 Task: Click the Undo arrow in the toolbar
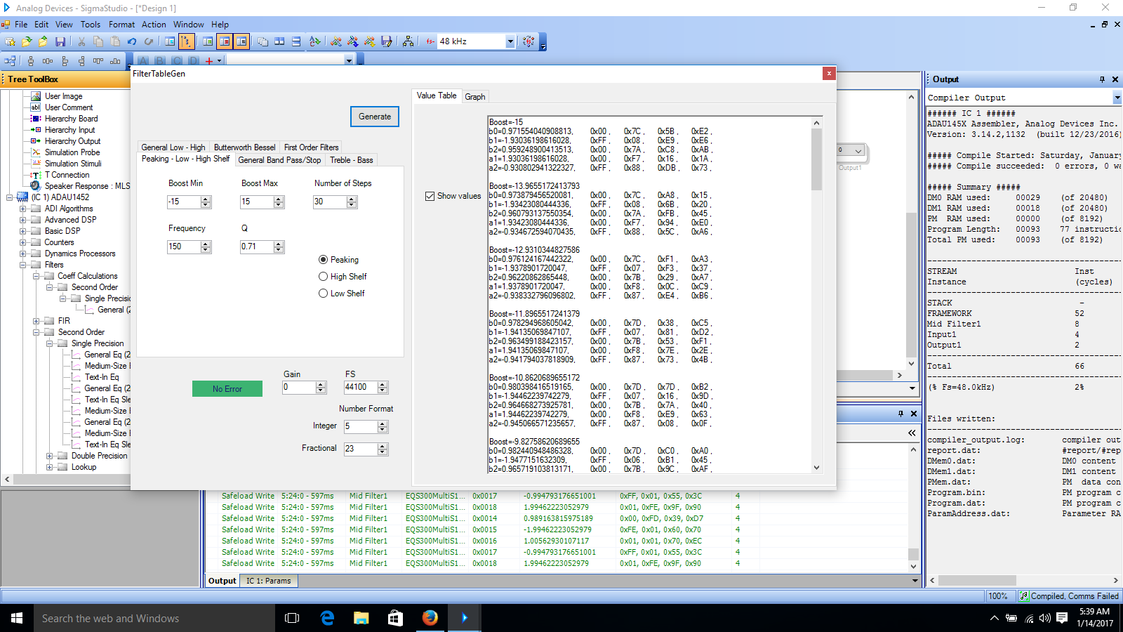coord(132,42)
